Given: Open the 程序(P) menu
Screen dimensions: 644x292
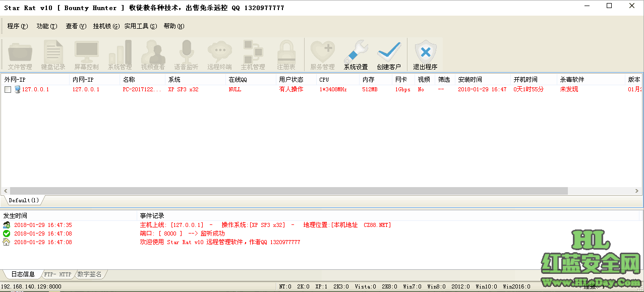Looking at the screenshot, I should (17, 26).
